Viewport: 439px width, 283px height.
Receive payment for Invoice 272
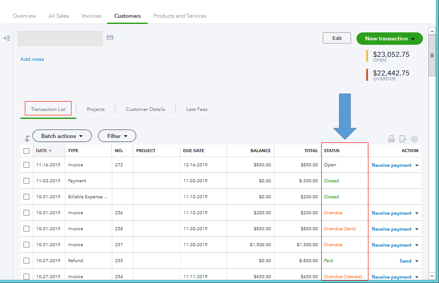(x=392, y=165)
